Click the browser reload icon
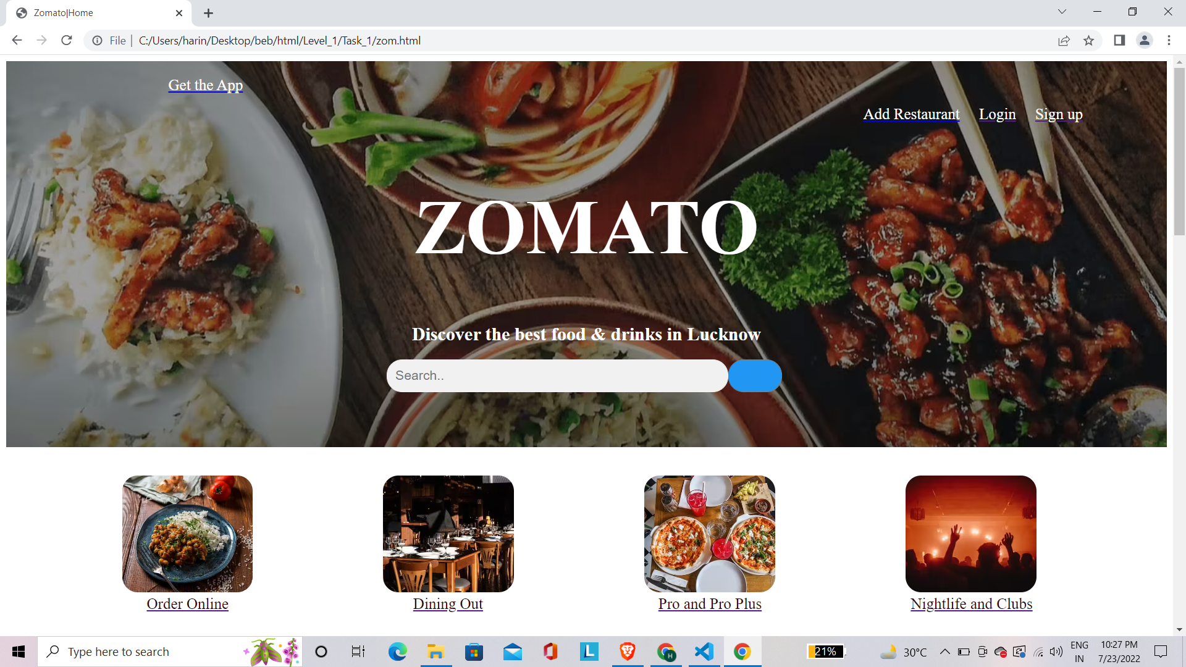 tap(67, 41)
